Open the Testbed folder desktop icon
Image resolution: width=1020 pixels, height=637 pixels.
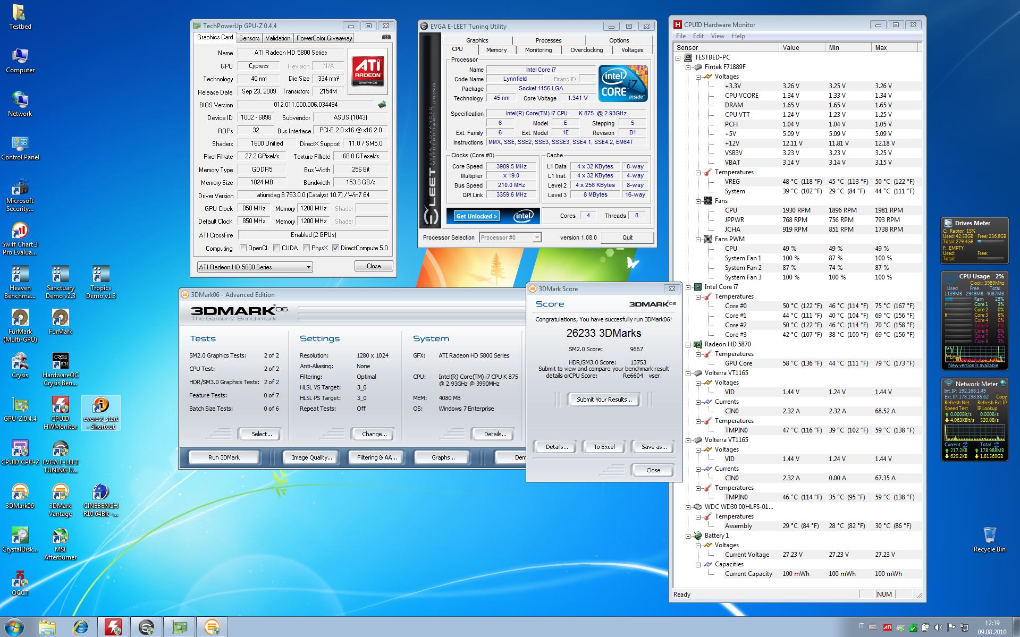click(20, 17)
